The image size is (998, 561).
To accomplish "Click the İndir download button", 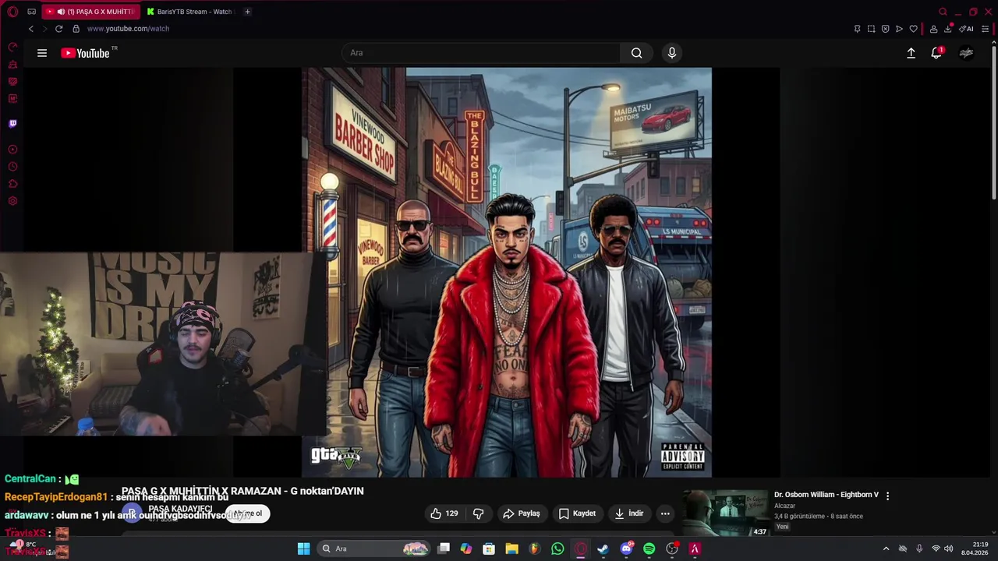I will coord(628,513).
